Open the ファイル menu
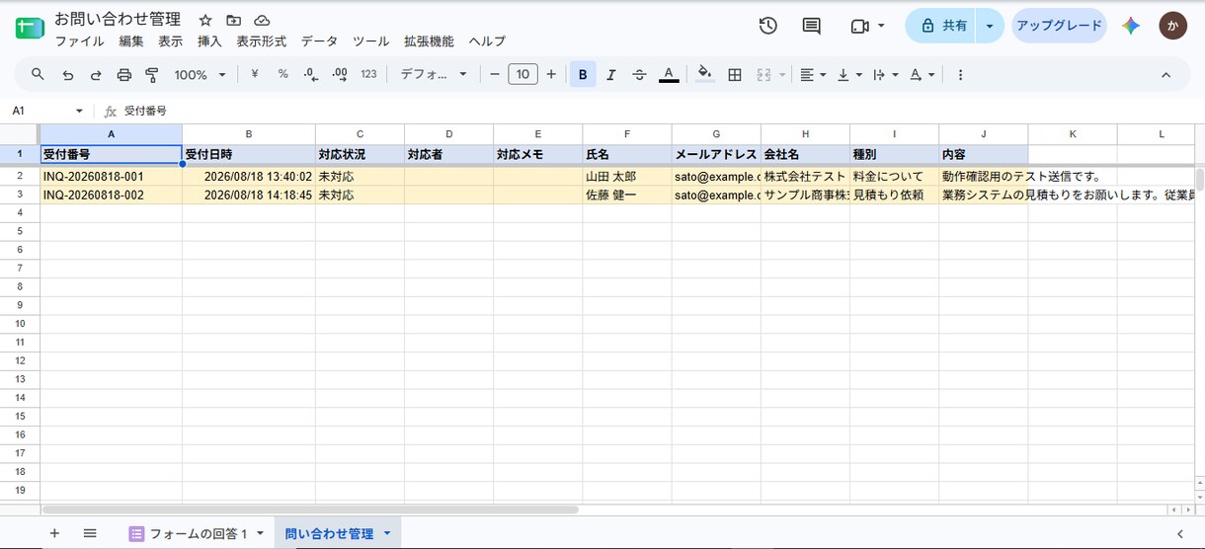Viewport: 1205px width, 549px height. 80,41
